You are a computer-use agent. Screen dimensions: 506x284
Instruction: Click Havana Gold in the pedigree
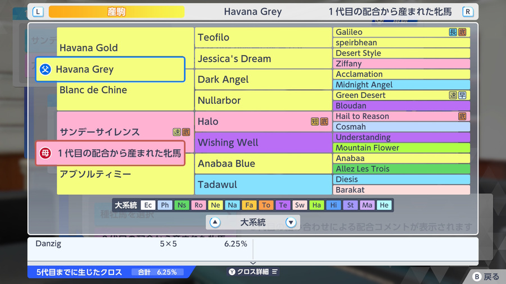coord(89,48)
